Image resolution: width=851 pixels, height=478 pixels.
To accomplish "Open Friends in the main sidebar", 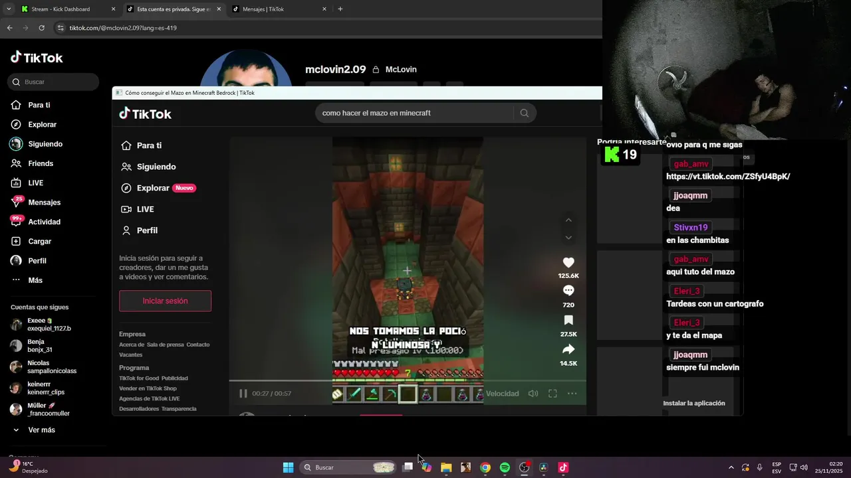I will [x=32, y=163].
